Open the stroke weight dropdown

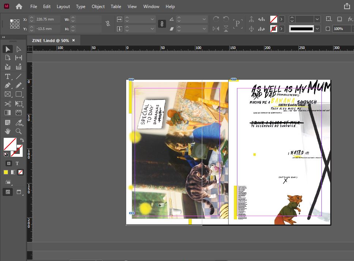317,19
